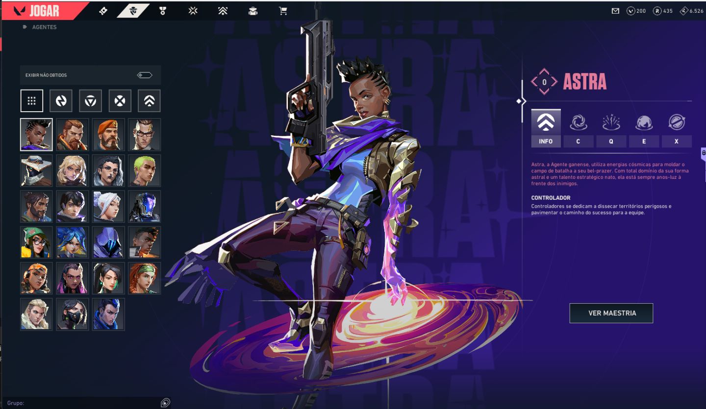Open the mail envelope icon

615,11
